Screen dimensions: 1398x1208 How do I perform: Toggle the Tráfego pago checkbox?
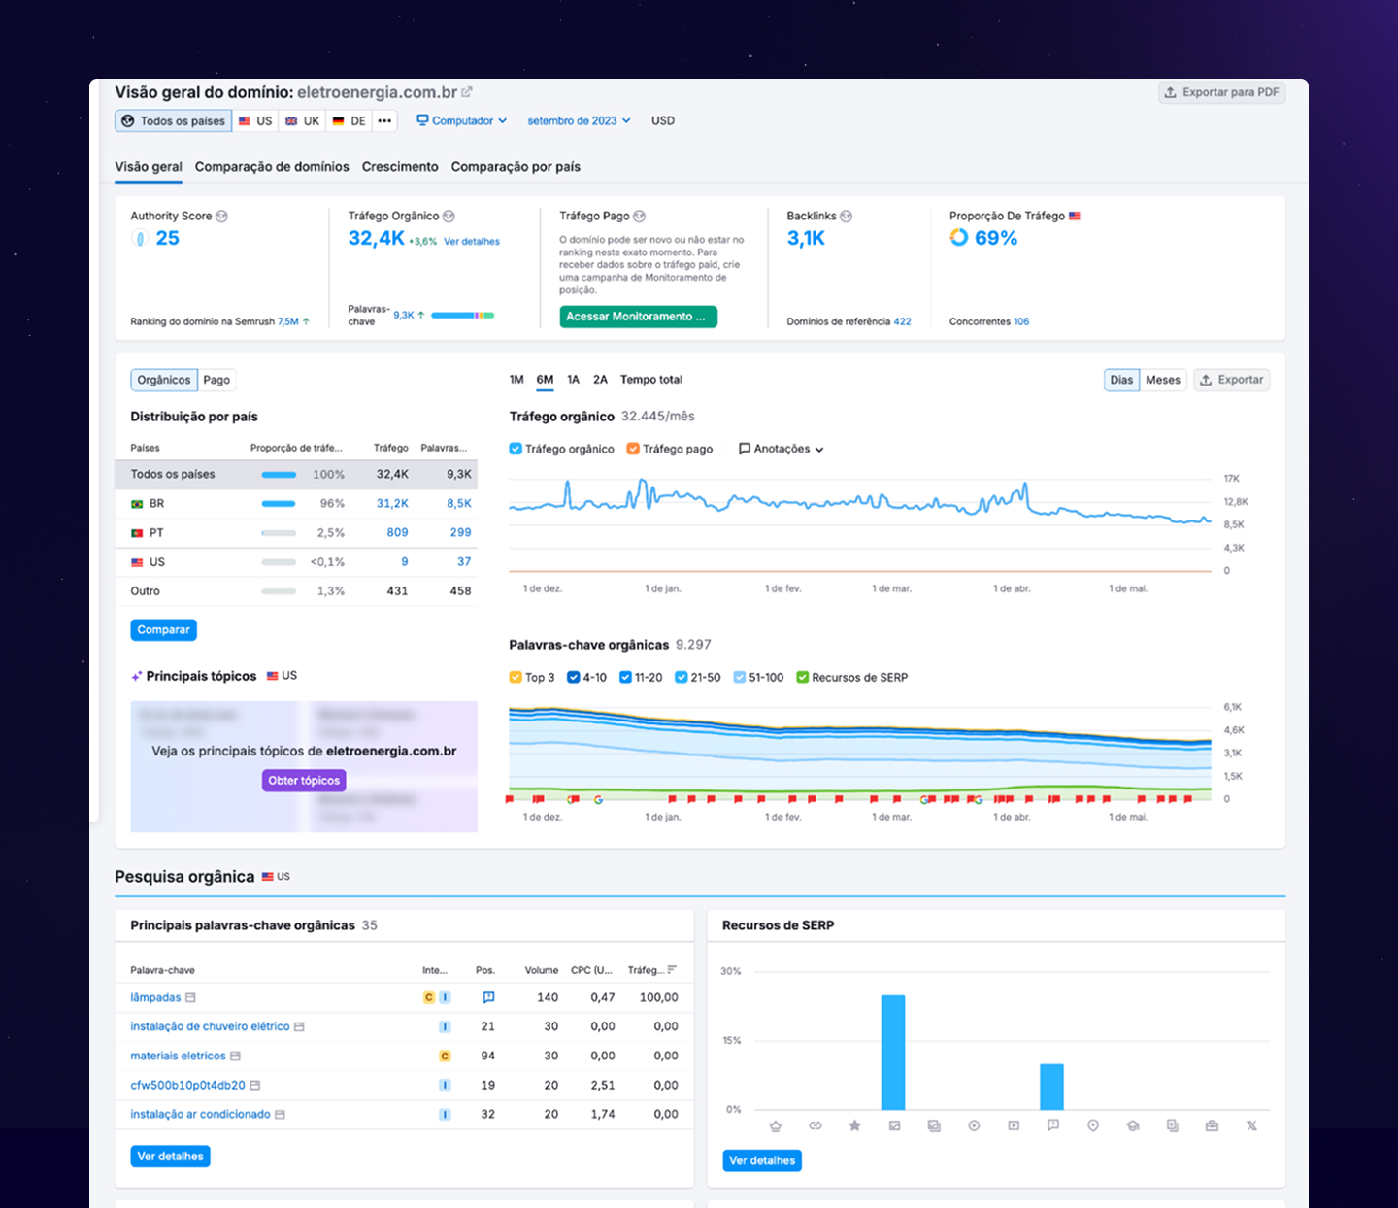point(633,449)
